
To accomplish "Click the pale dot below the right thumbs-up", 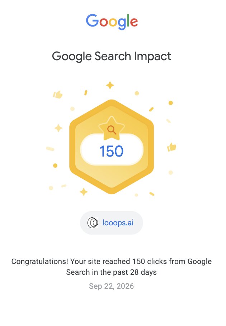I will click(171, 172).
